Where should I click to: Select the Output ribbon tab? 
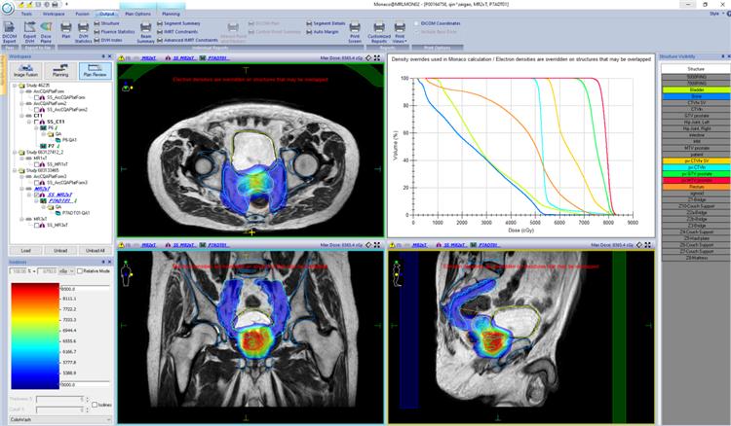pyautogui.click(x=107, y=14)
